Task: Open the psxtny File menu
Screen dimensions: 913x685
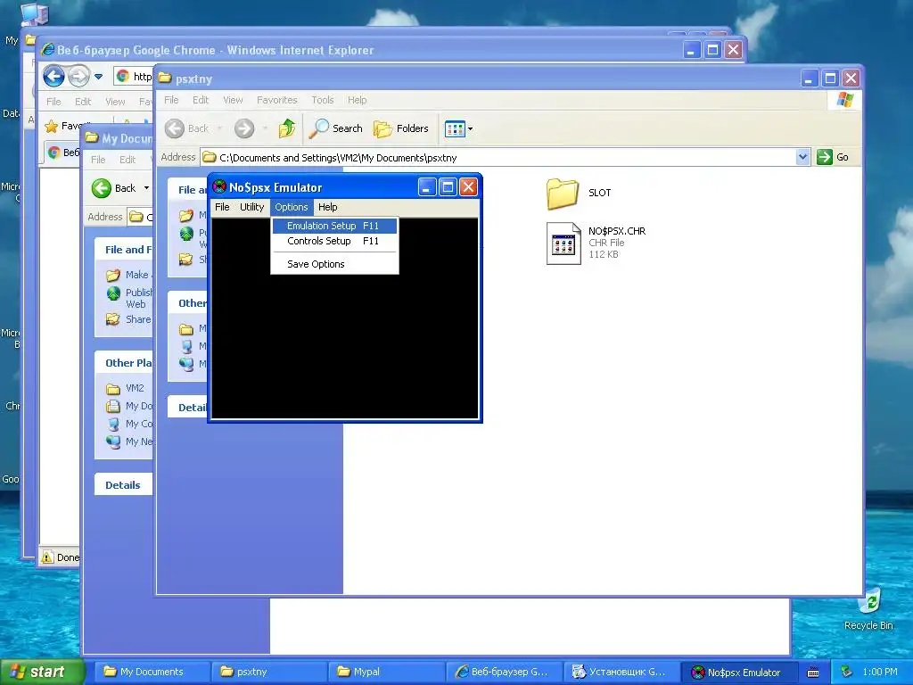Action: coord(171,100)
